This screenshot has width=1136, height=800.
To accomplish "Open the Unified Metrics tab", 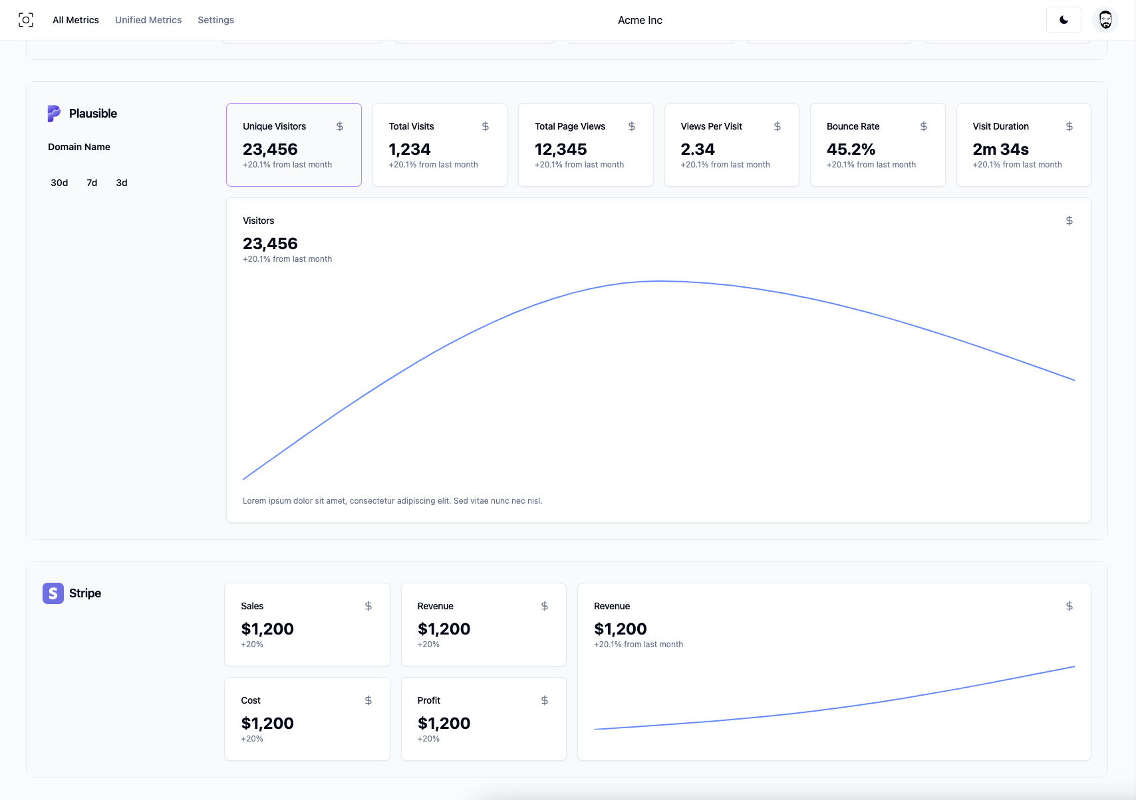I will click(148, 20).
